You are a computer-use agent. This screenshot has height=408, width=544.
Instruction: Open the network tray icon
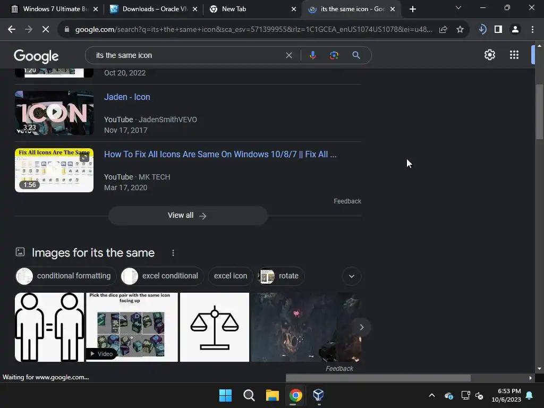465,395
